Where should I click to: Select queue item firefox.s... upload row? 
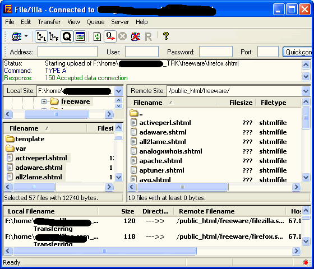(x=153, y=240)
